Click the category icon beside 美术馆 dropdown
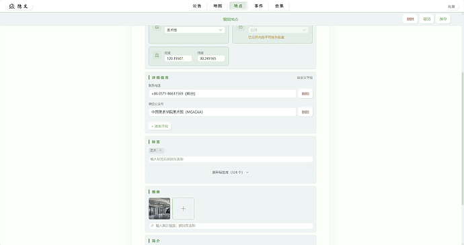Viewport: 464px width, 245px height. click(x=157, y=27)
